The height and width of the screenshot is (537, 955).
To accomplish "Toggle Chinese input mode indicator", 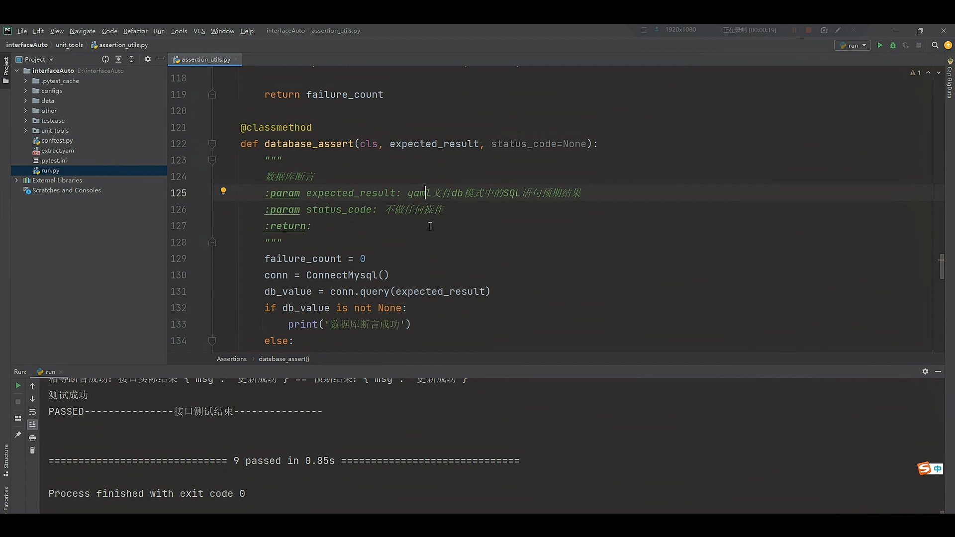I will click(938, 469).
